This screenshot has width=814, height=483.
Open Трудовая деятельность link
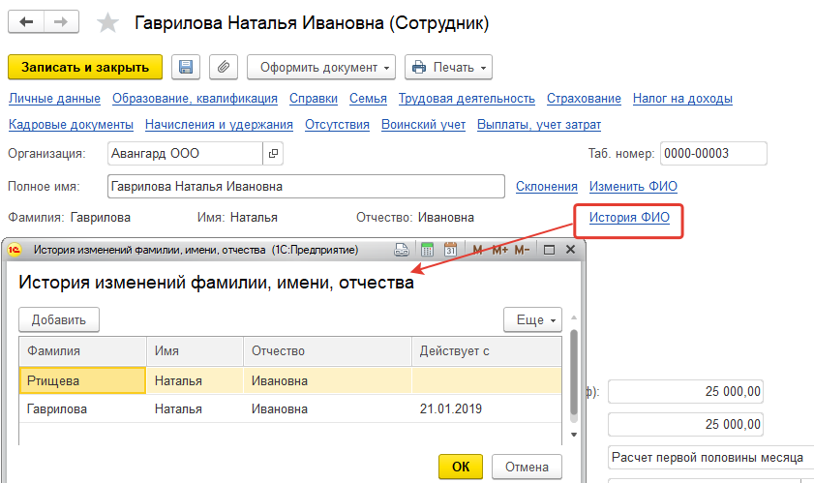467,99
